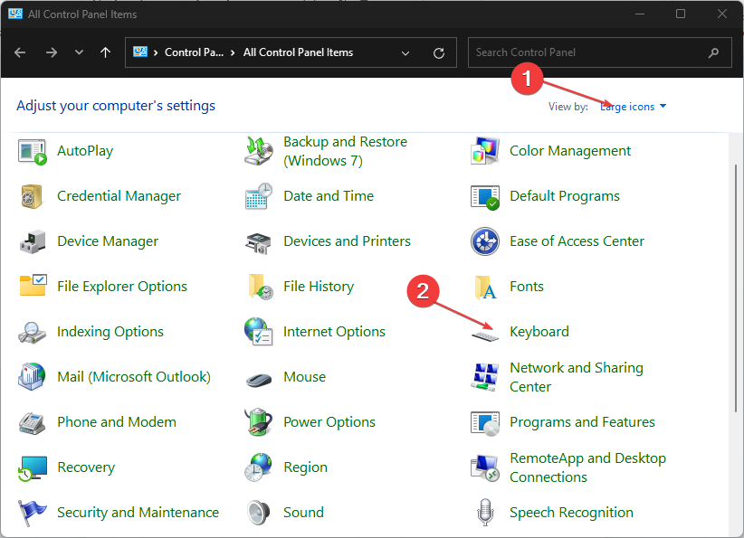Open the AutoPlay icon
The image size is (744, 538).
pos(33,151)
